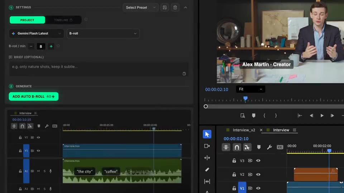
Task: Mute track A1 with M button
Action: pyautogui.click(x=38, y=171)
